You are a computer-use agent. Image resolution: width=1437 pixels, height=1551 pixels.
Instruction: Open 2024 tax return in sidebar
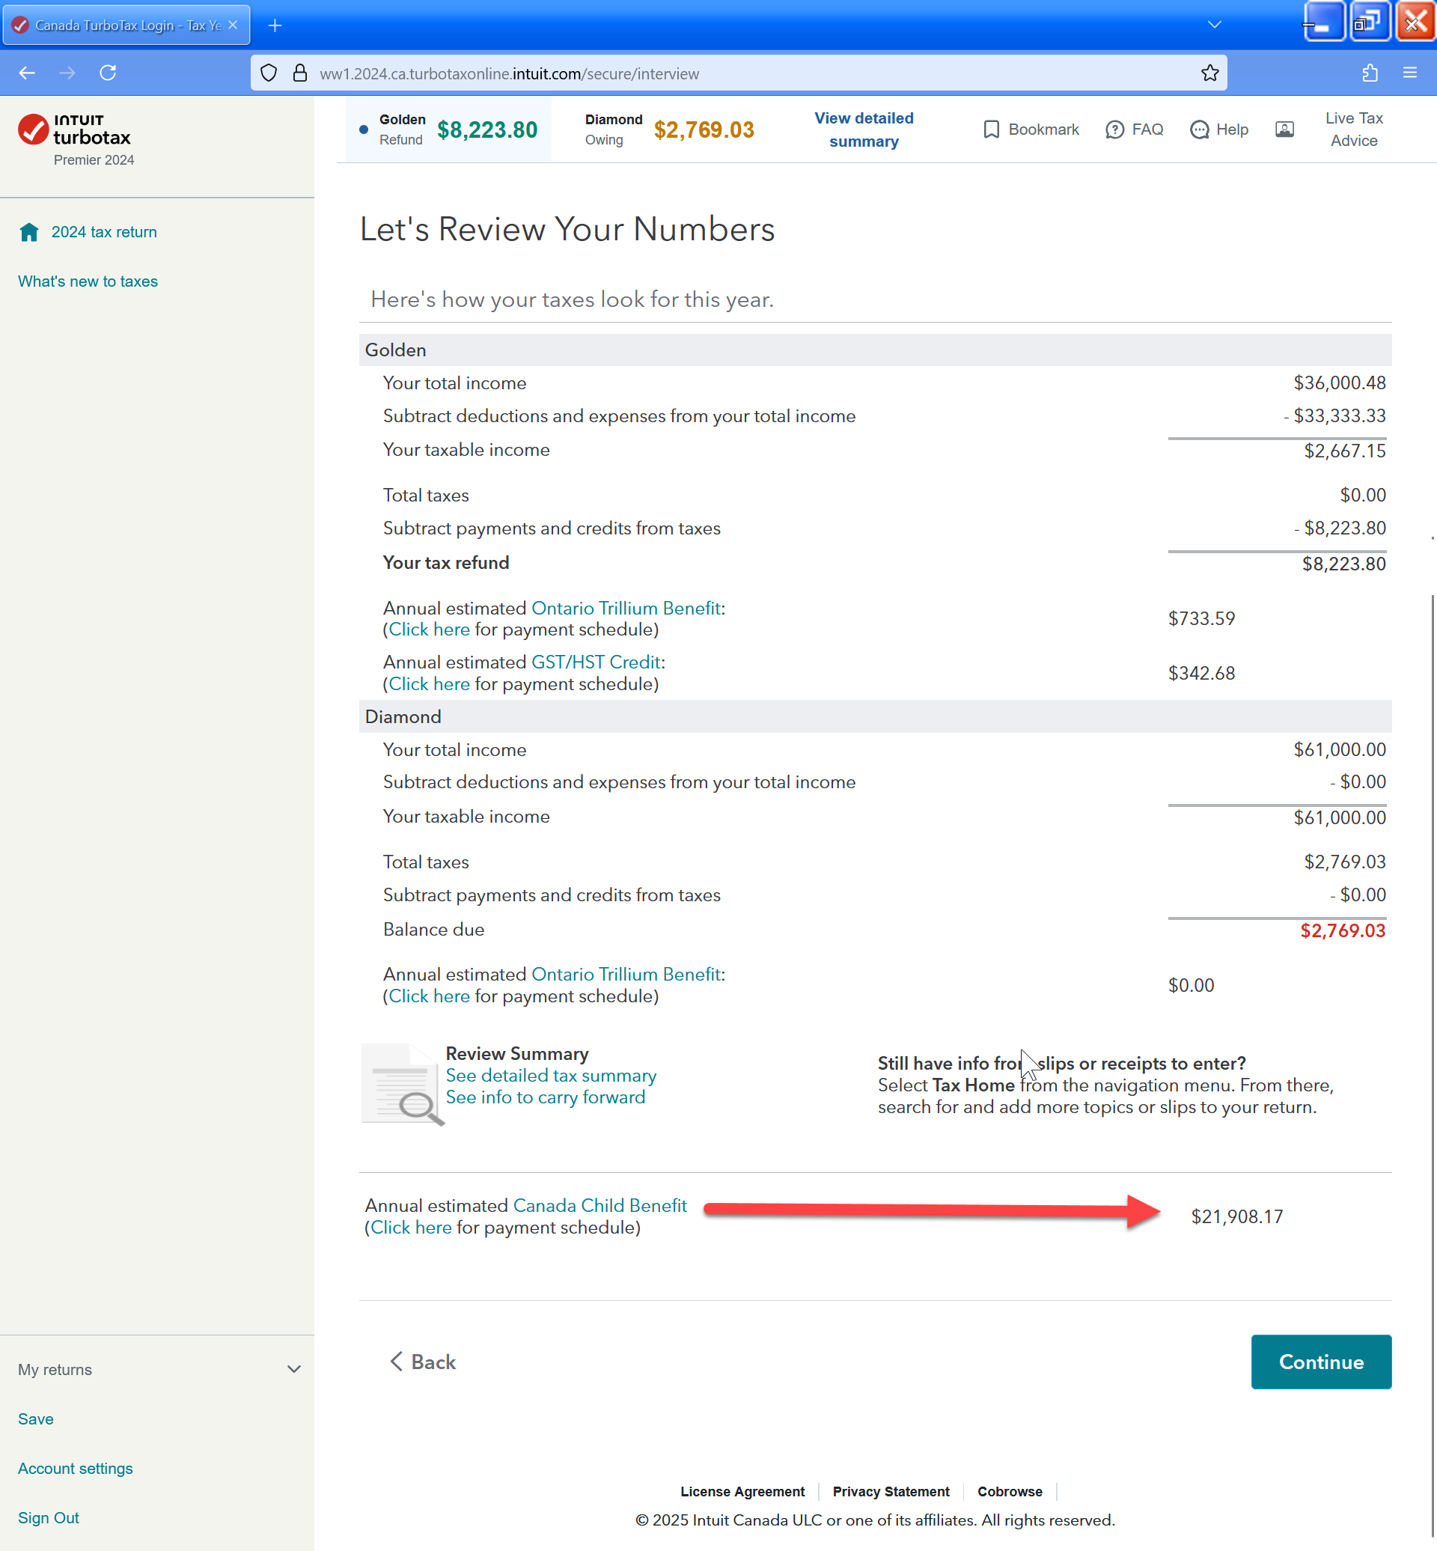point(104,232)
